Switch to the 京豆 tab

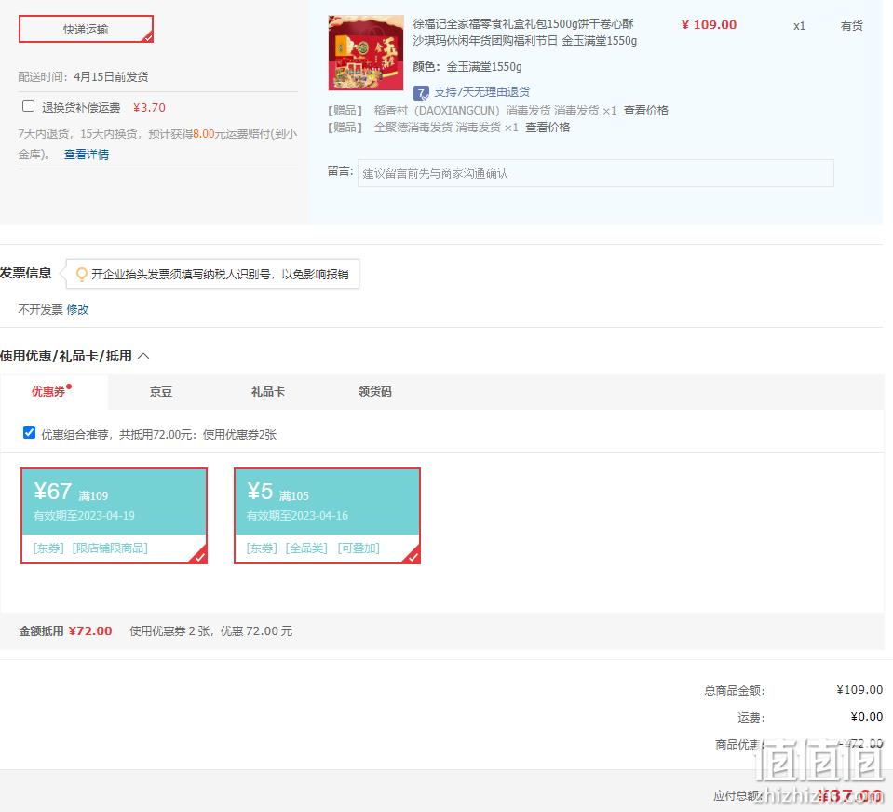pos(161,392)
